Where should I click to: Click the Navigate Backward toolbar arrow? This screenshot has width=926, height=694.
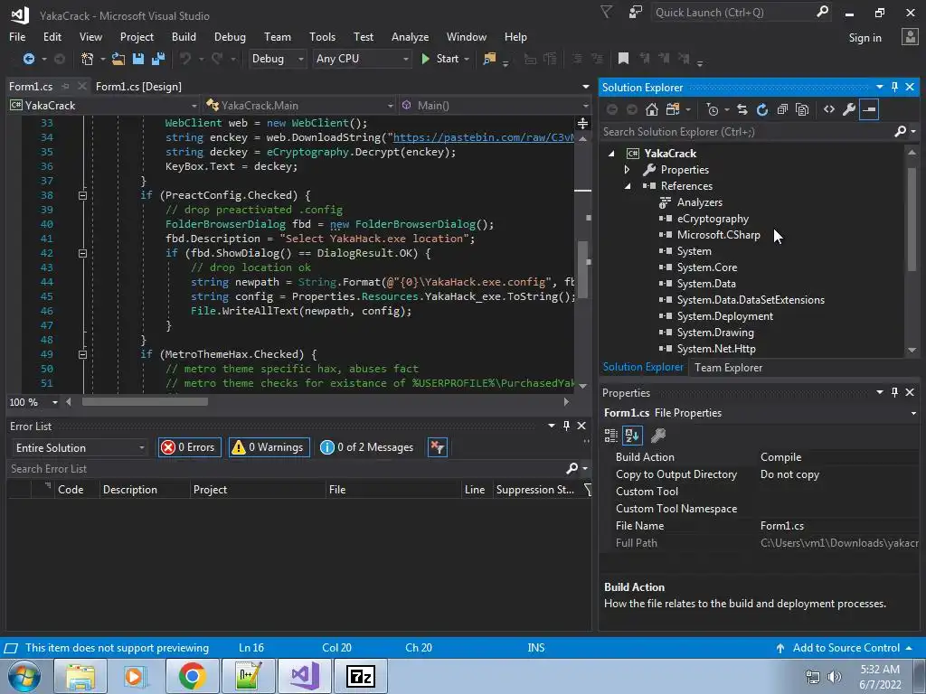click(x=28, y=59)
